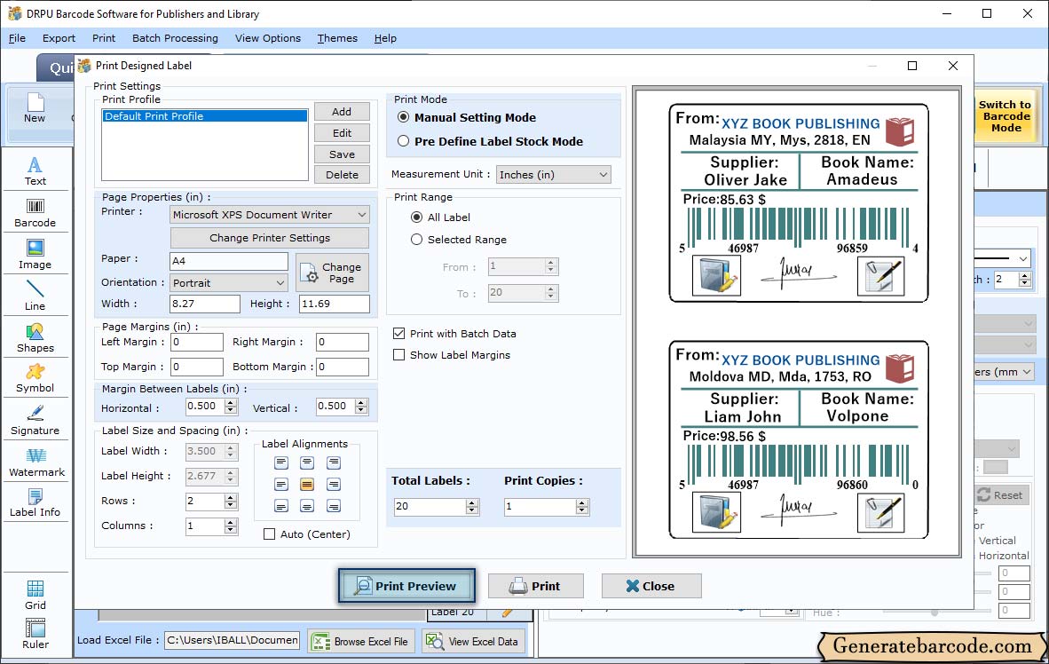
Task: Click the Paper size input field
Action: 229,261
